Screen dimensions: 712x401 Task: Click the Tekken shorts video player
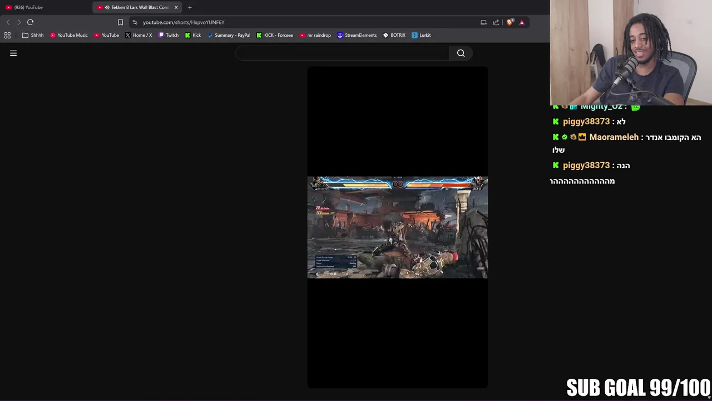(x=397, y=227)
